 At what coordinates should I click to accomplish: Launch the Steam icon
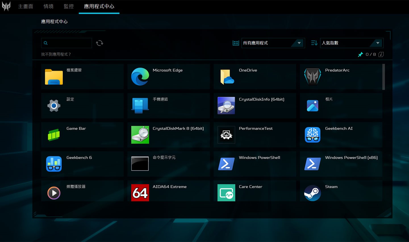pyautogui.click(x=312, y=193)
